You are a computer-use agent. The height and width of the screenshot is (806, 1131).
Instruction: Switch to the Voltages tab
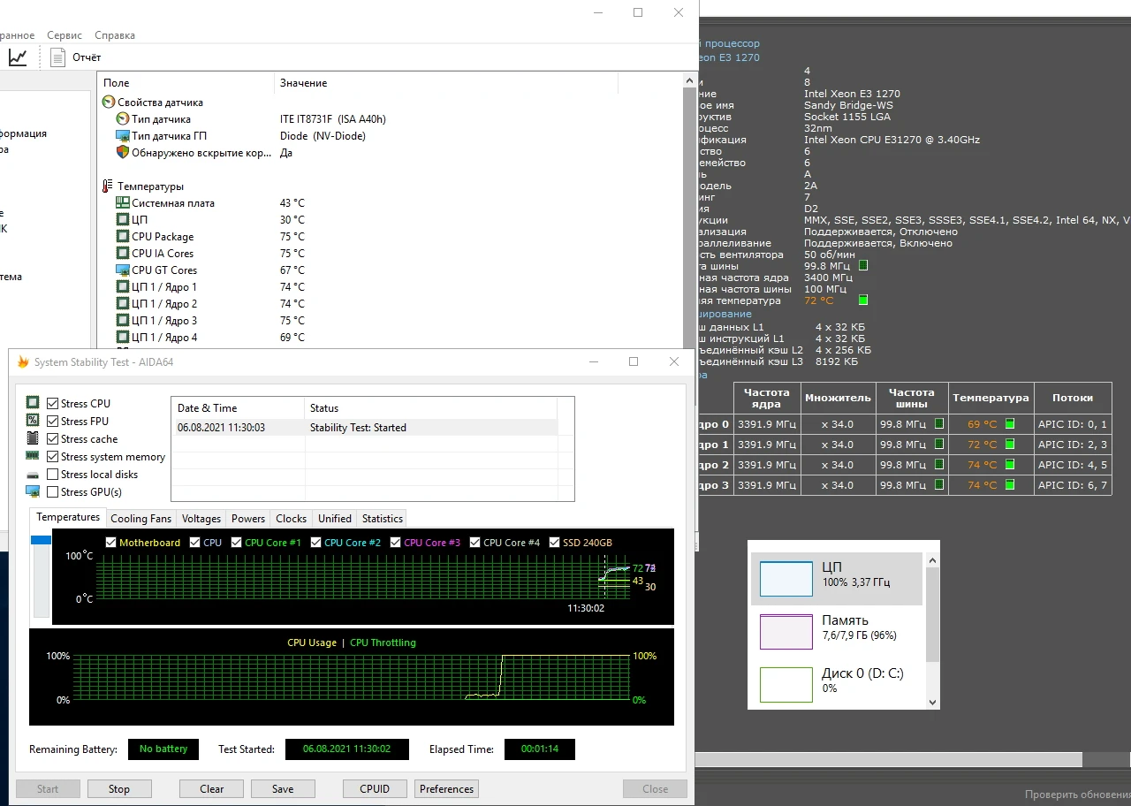(x=201, y=519)
